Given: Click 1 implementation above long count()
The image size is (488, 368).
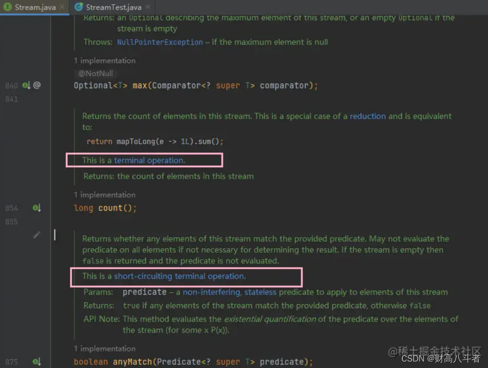Looking at the screenshot, I should (x=105, y=195).
